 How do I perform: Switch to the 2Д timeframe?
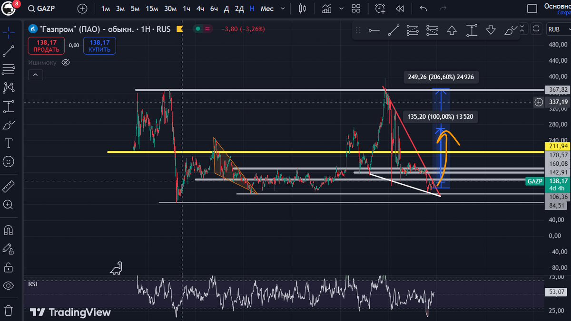[239, 9]
